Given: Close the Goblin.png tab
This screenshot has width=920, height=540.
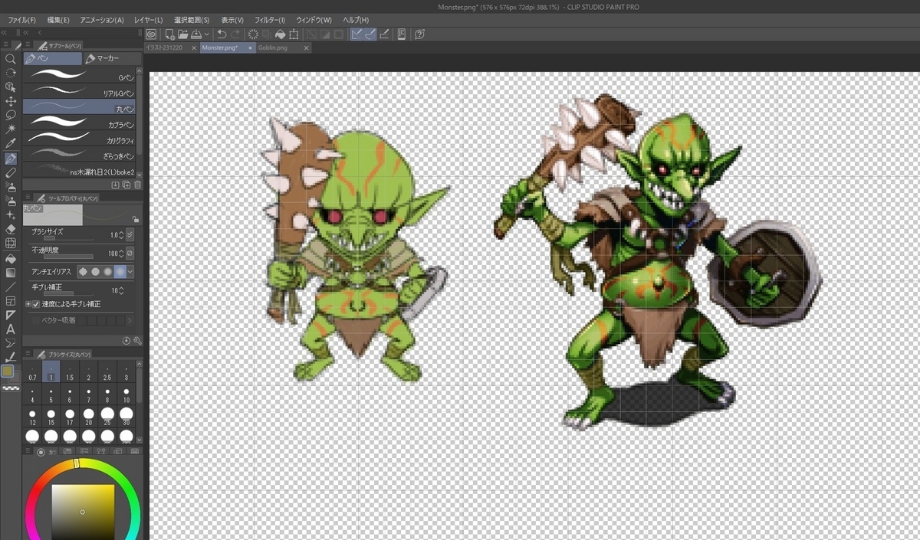Looking at the screenshot, I should pos(307,47).
